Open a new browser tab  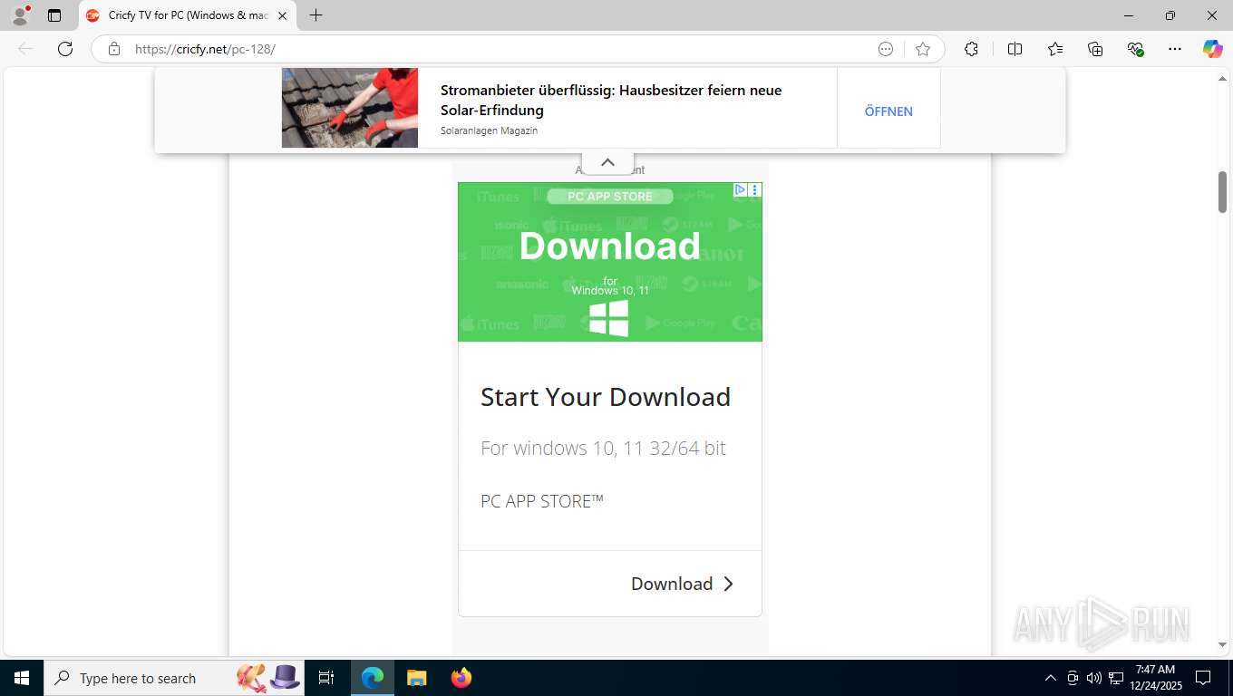[x=316, y=15]
